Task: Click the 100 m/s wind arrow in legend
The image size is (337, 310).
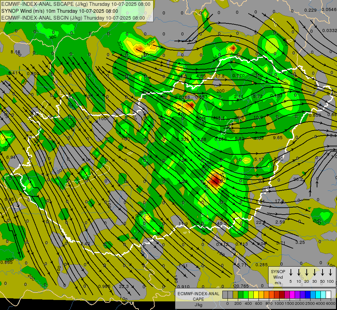Action: click(x=330, y=272)
